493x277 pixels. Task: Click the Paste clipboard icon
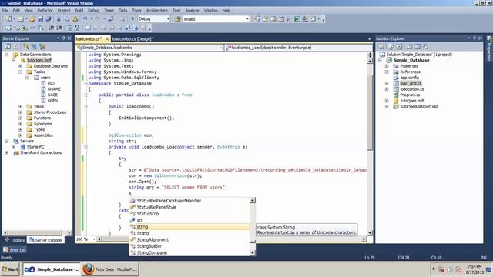tap(75, 18)
